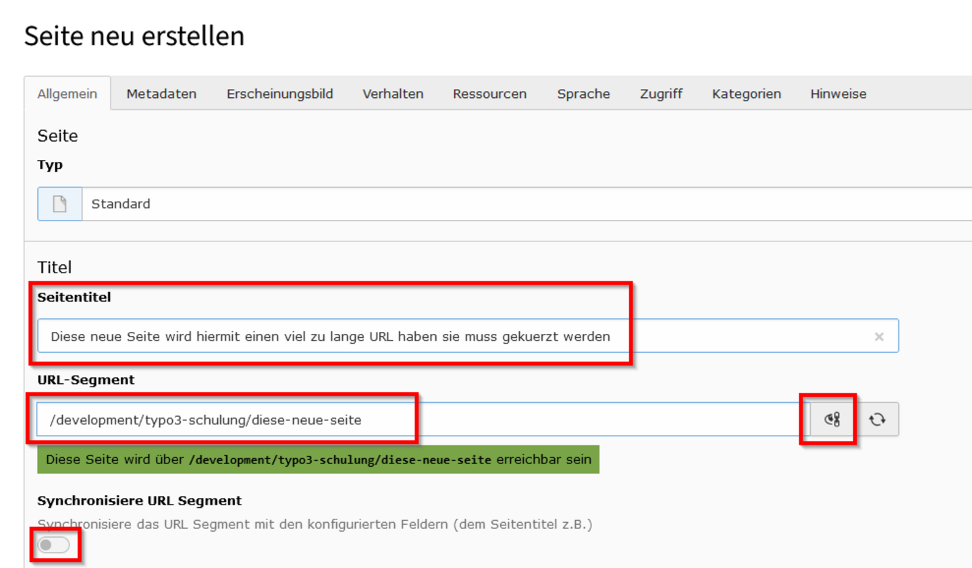Click the Seite section heading

tap(58, 136)
